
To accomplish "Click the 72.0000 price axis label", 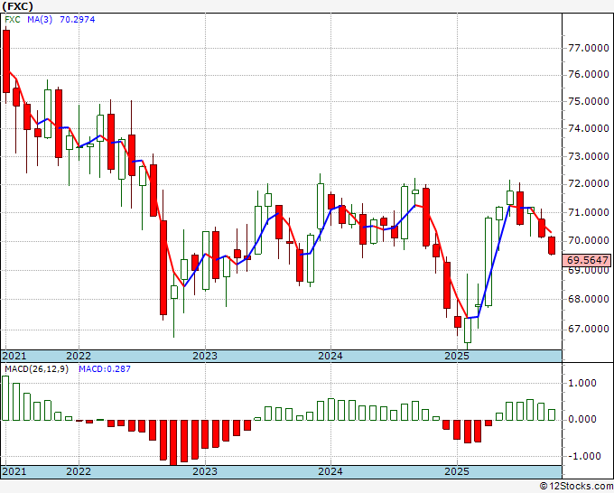I will pos(589,184).
